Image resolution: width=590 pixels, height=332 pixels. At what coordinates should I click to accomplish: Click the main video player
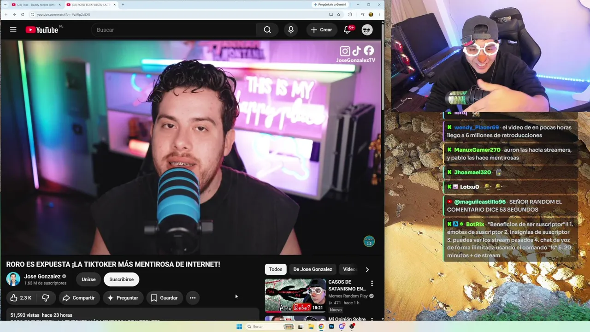pos(191,148)
